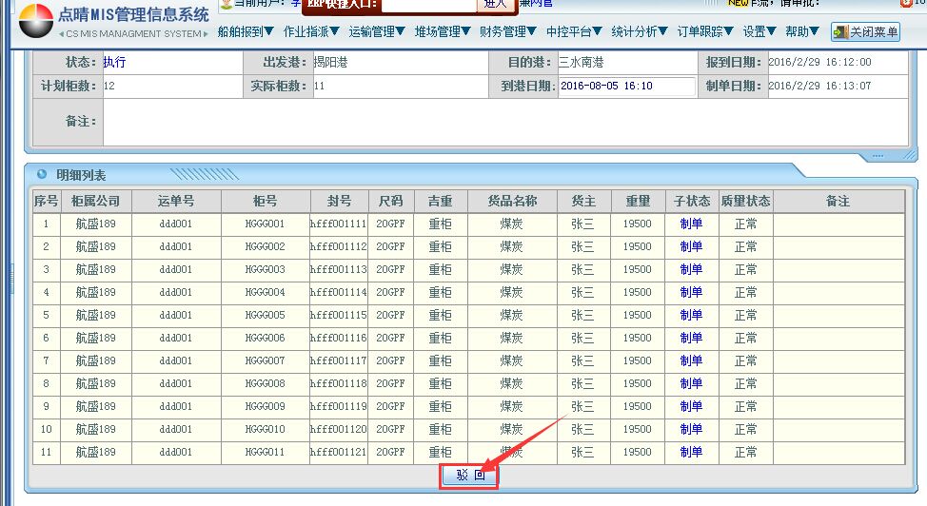The height and width of the screenshot is (506, 927).
Task: Open the 运输管理 dropdown menu
Action: 378,32
